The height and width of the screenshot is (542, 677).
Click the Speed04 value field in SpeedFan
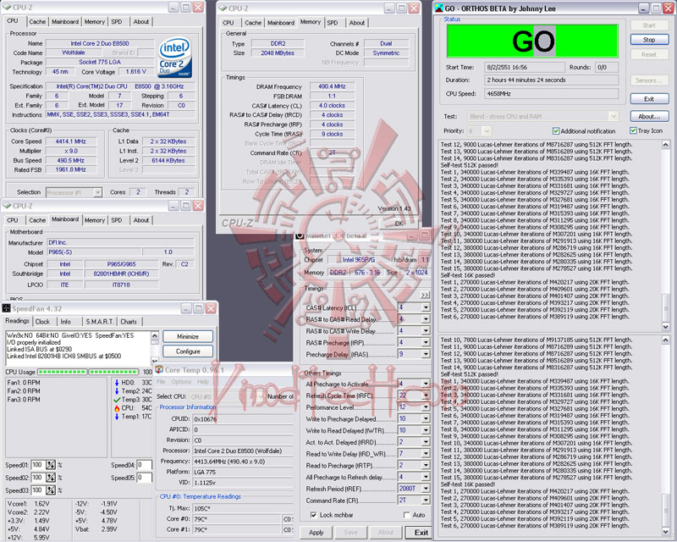click(144, 465)
